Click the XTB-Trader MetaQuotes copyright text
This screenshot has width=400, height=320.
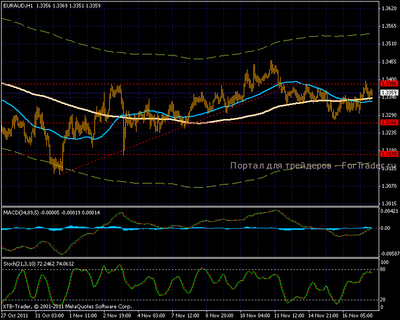pyautogui.click(x=67, y=307)
